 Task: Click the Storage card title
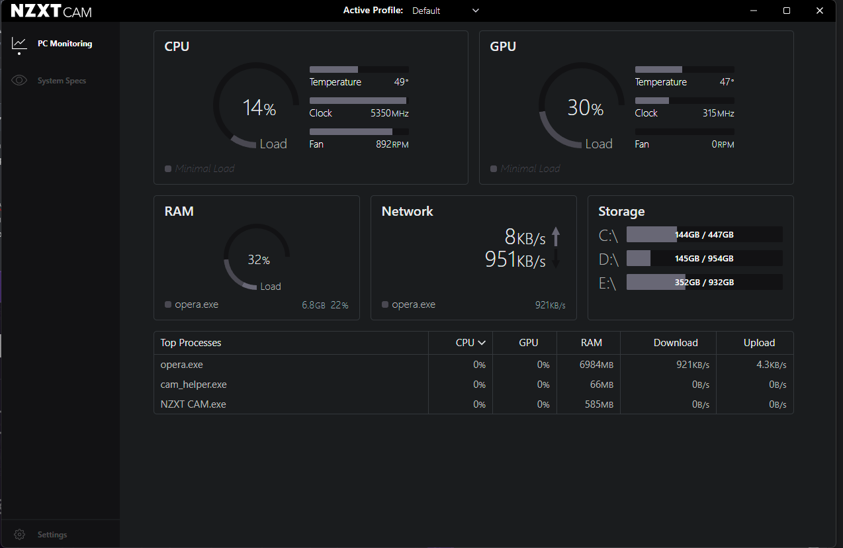(x=621, y=212)
